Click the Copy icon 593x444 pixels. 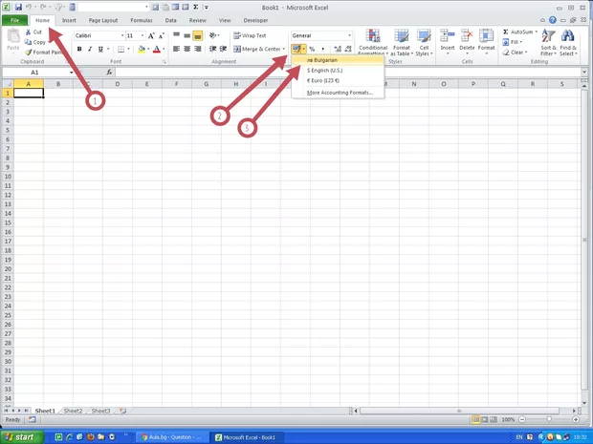pyautogui.click(x=28, y=42)
